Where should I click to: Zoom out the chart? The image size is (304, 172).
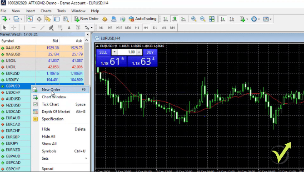point(203,19)
